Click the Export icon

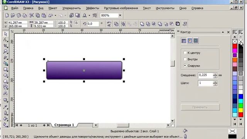click(78, 15)
